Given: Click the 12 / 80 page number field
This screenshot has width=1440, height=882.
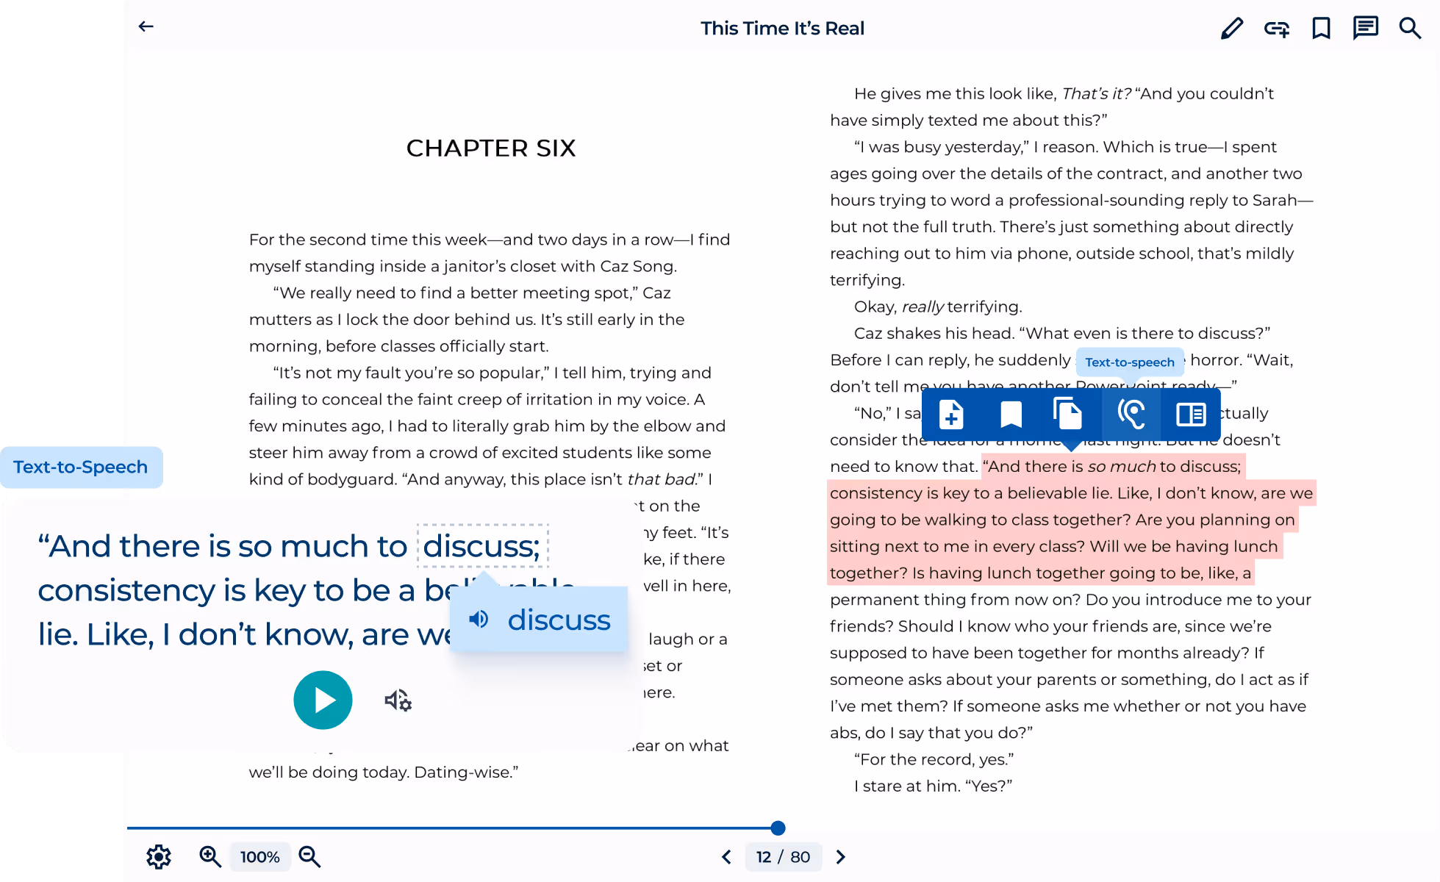Looking at the screenshot, I should click(x=783, y=857).
